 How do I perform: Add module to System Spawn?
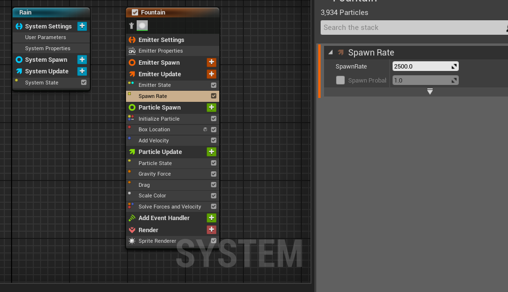82,59
